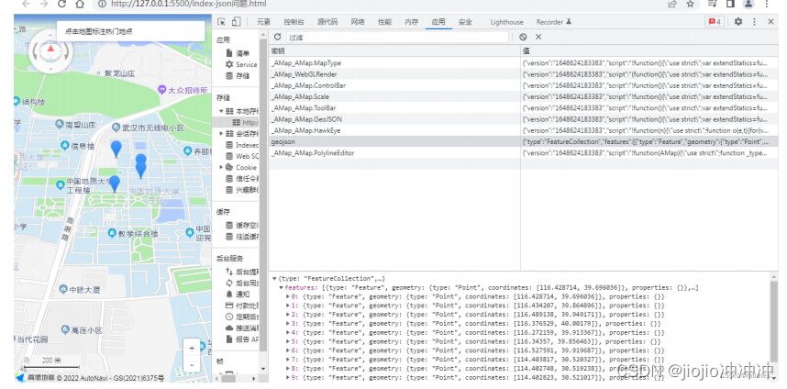Open 通知 with bell icon
The height and width of the screenshot is (389, 787).
coord(238,295)
